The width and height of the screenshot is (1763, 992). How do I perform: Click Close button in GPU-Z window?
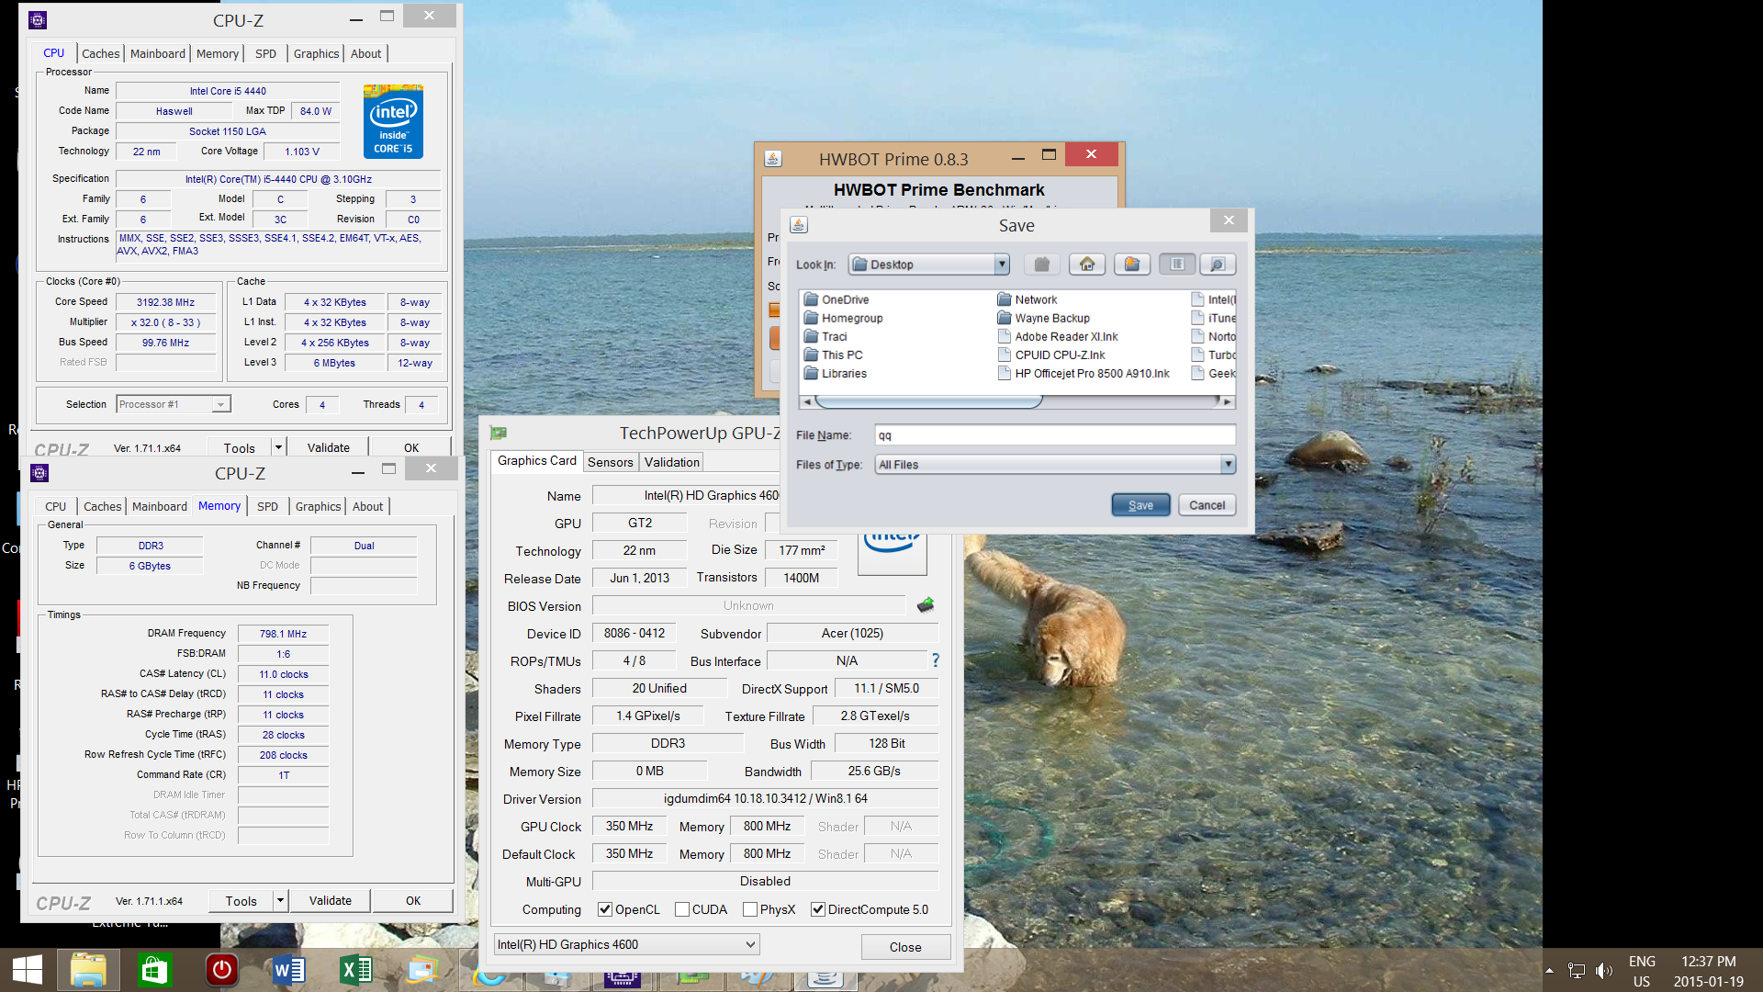tap(905, 947)
